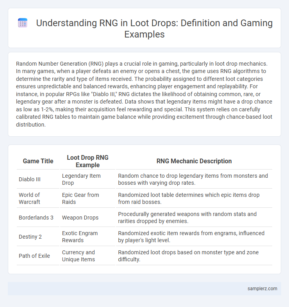
Task: Click the 'Game Title' column header
Action: click(x=38, y=161)
